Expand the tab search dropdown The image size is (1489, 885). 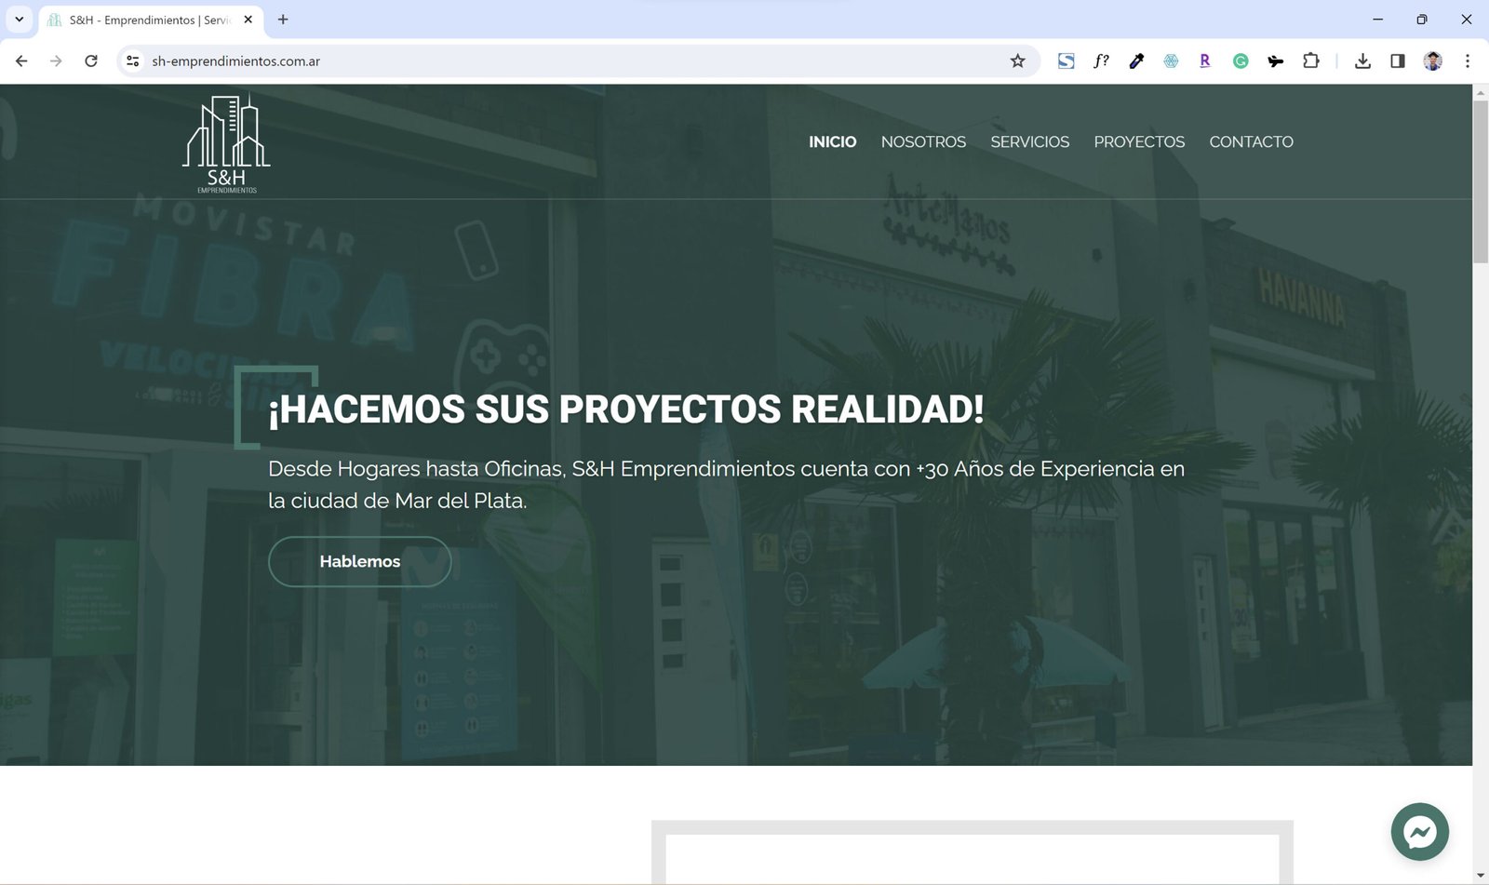click(19, 20)
